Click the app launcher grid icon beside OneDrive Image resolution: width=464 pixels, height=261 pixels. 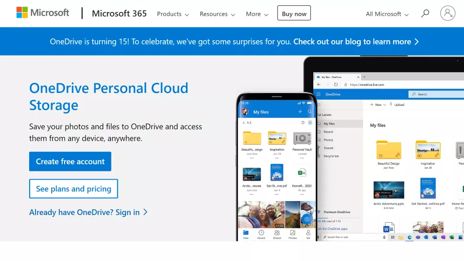319,94
